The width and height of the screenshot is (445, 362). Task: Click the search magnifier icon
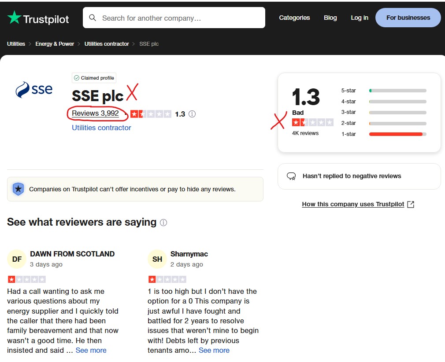[93, 18]
